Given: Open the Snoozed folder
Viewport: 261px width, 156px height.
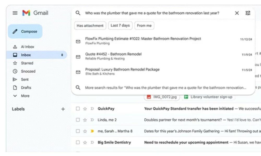Looking at the screenshot, I should tap(28, 71).
